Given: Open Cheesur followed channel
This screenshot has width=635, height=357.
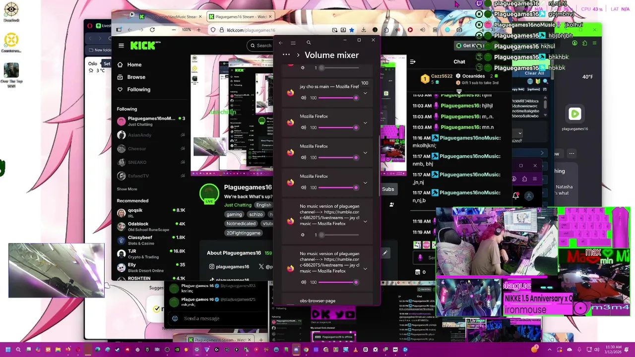Looking at the screenshot, I should (151, 149).
